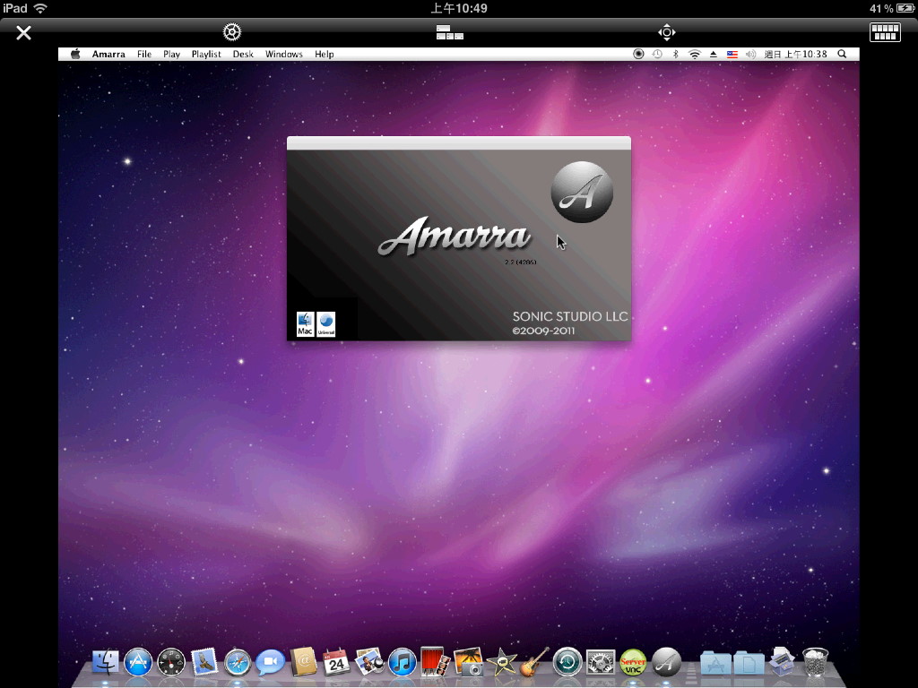Open Address Book from the Dock

point(303,662)
